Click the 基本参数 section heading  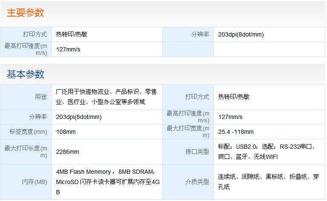[x=25, y=74]
